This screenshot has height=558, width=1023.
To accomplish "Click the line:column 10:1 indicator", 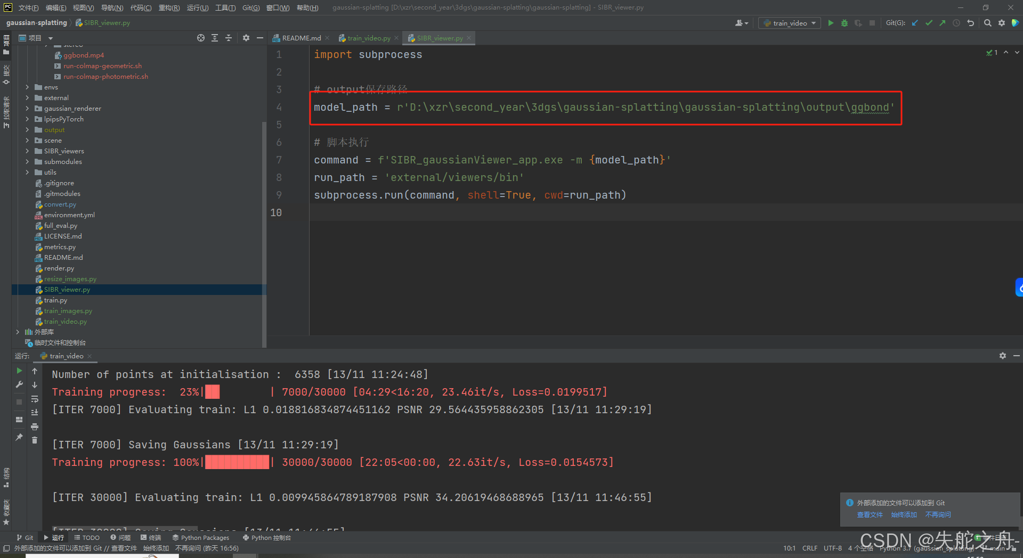I will click(789, 548).
